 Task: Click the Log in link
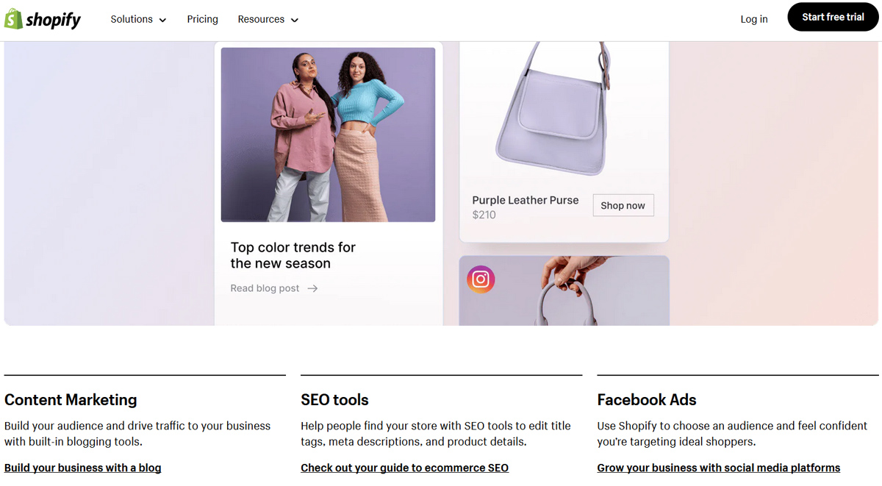point(754,19)
